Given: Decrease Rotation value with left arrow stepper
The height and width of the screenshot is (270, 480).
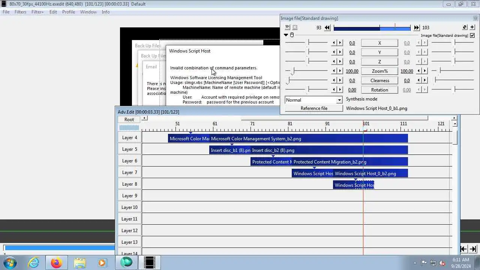Looking at the screenshot, I should coord(334,90).
